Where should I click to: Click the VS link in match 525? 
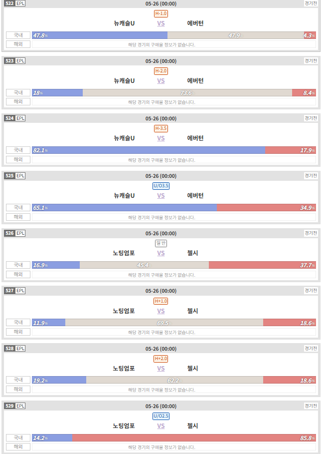pos(161,196)
